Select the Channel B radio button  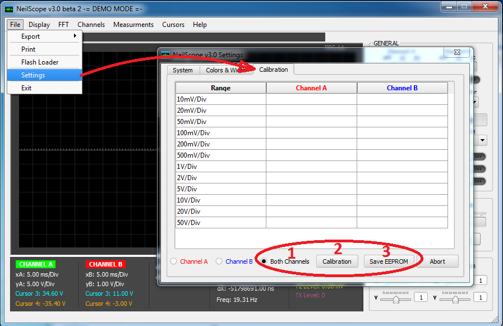tap(219, 261)
